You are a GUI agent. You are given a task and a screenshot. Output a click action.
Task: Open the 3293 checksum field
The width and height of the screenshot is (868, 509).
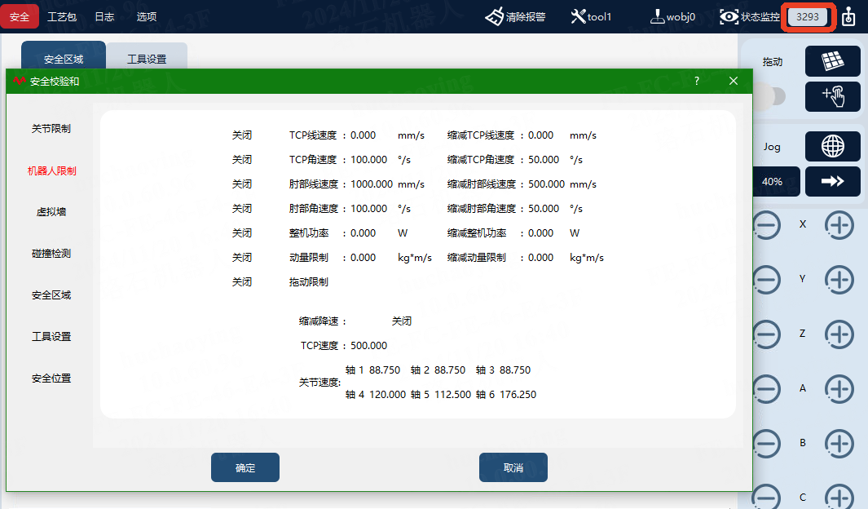[x=807, y=16]
